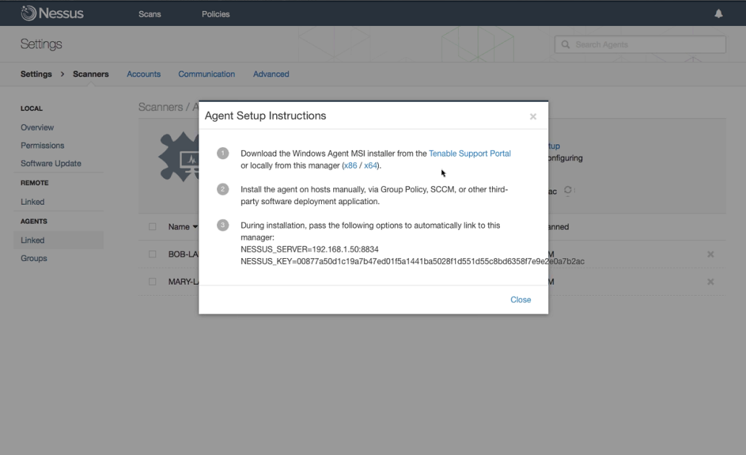This screenshot has height=455, width=746.
Task: Open the notifications bell icon
Action: (x=719, y=14)
